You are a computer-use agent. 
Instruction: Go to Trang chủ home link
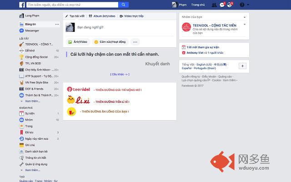coord(198,5)
